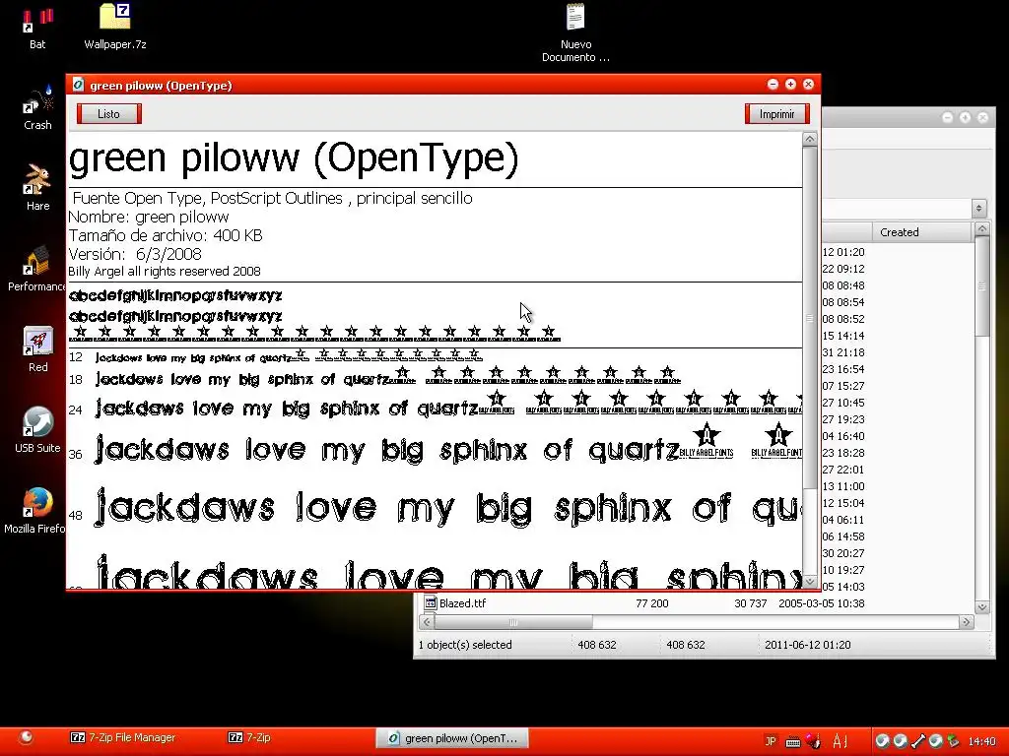
Task: Click the JP language indicator in the tray
Action: pos(771,740)
